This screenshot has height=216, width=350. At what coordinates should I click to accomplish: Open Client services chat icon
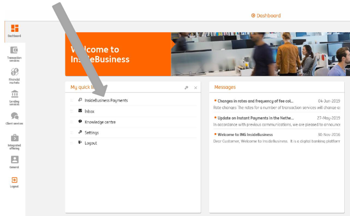[15, 118]
